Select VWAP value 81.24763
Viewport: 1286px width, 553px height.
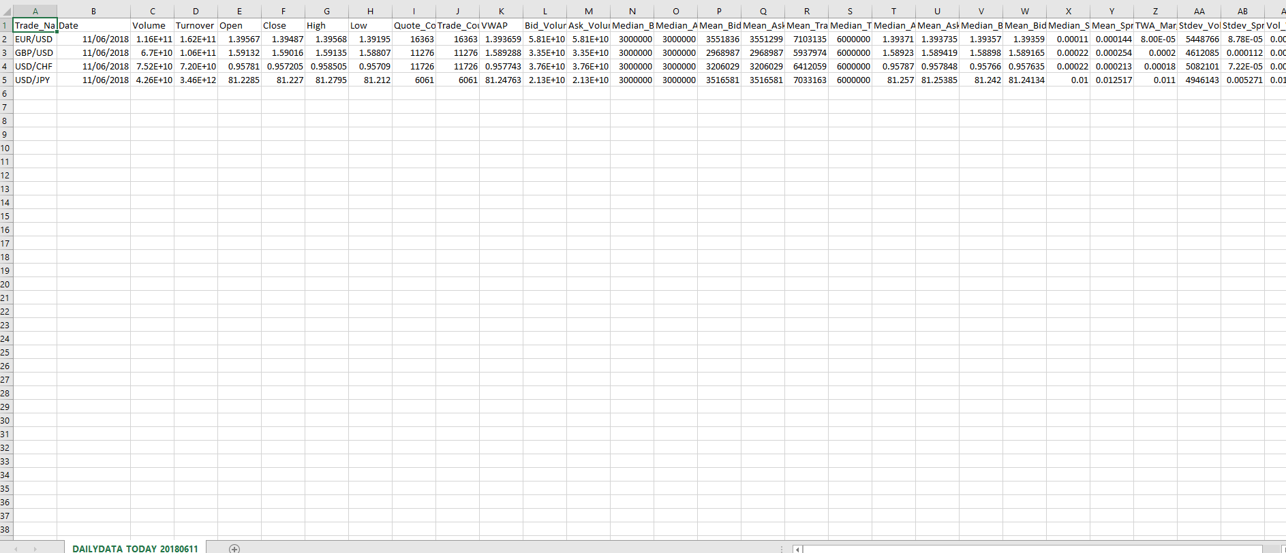point(501,80)
